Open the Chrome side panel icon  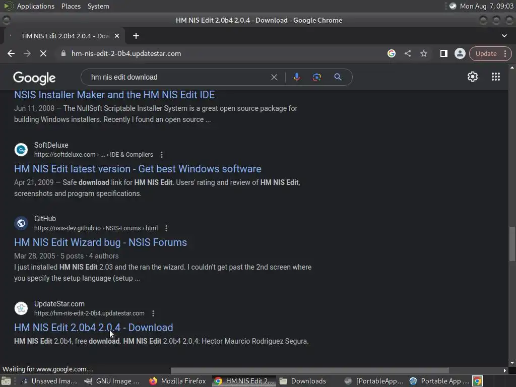click(443, 53)
